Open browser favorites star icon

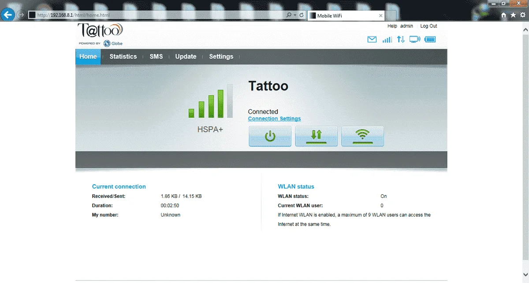[513, 15]
